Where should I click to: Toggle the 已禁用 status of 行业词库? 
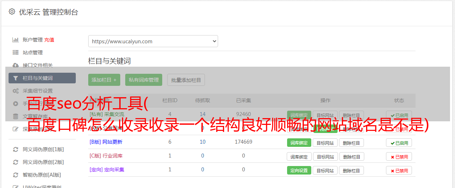pos(399,156)
